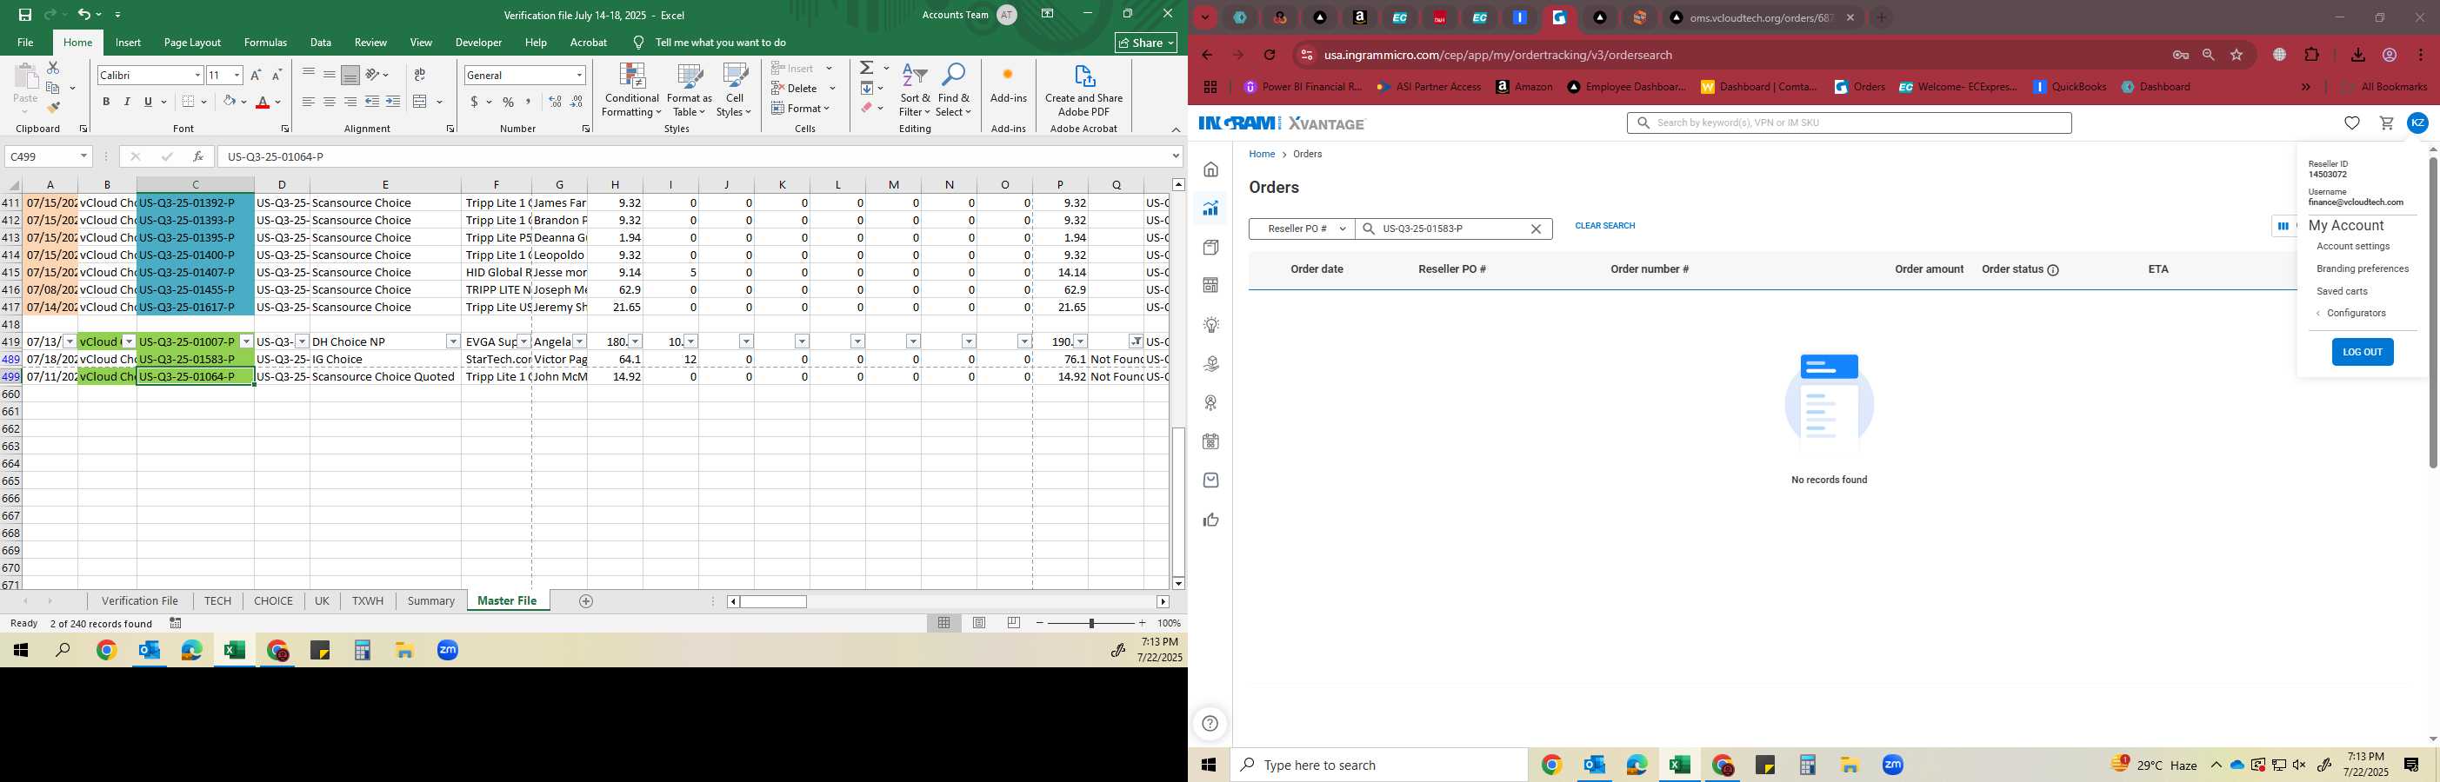This screenshot has height=782, width=2440.
Task: Click the Home icon in Xvantage sidebar
Action: point(1210,169)
